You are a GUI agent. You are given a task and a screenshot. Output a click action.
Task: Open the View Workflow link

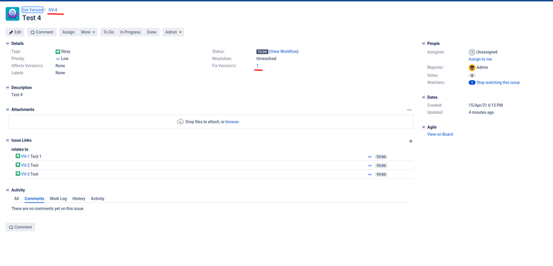coord(283,51)
